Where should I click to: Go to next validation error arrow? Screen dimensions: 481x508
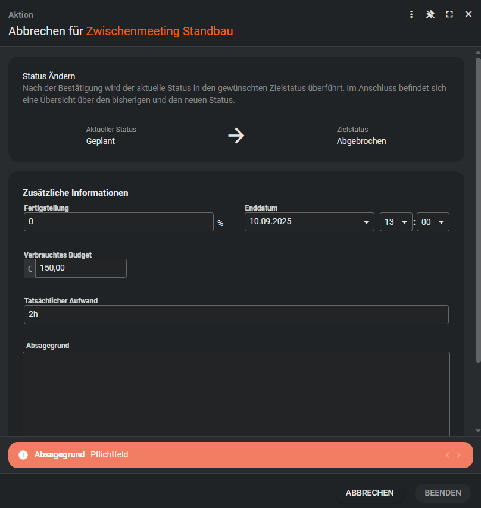(458, 455)
